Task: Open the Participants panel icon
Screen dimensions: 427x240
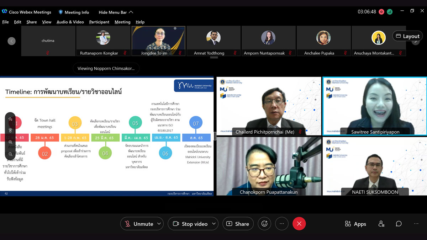Action: pyautogui.click(x=381, y=224)
